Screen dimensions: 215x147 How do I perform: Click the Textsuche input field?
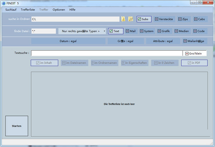point(107,53)
